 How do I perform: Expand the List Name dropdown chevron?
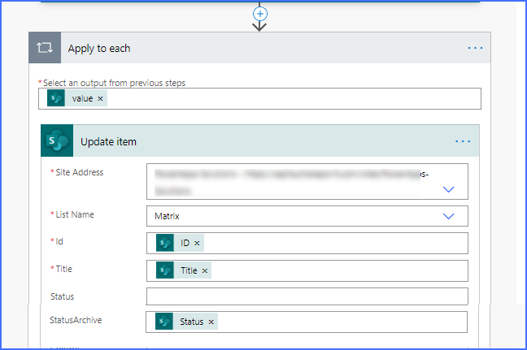(x=448, y=217)
